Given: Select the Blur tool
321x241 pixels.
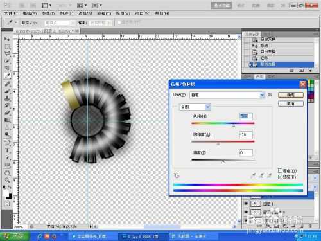Looking at the screenshot, I should coord(7,127).
